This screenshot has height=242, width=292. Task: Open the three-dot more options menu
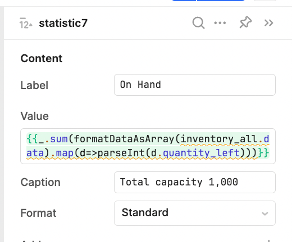tap(220, 23)
